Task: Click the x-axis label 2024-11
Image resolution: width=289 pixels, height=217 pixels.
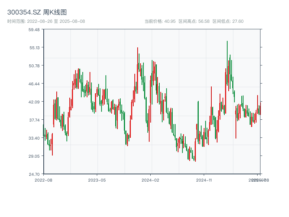Action: (x=204, y=180)
